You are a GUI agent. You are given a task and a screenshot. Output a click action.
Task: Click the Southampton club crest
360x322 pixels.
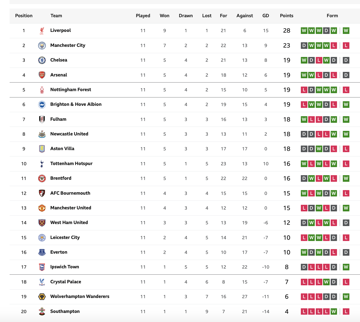(x=42, y=311)
